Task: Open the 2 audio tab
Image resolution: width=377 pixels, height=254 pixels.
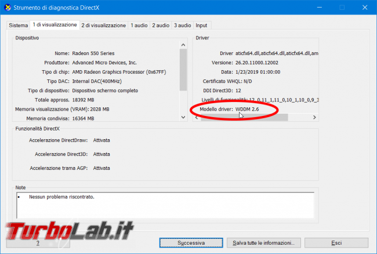Action: pyautogui.click(x=161, y=26)
